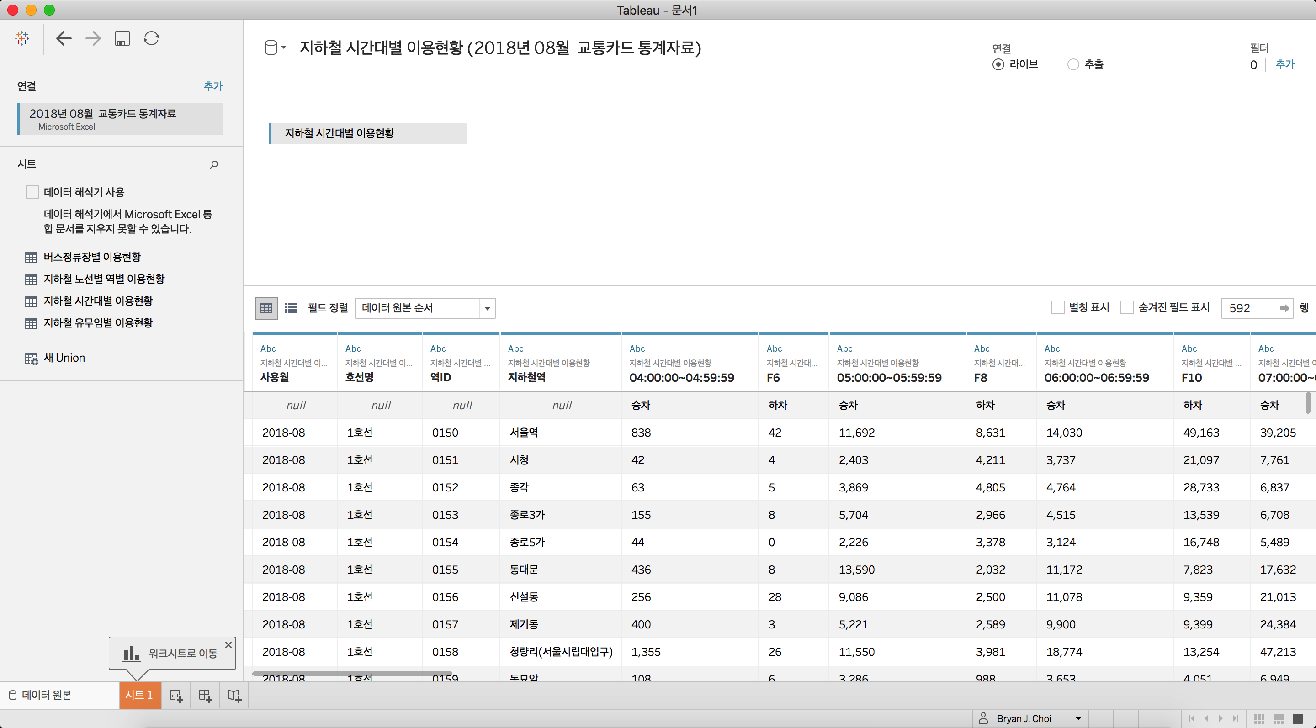Screen dimensions: 1316x728
Task: Select the 추출 radio button
Action: (1073, 65)
